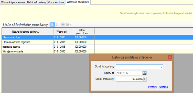Click the date cell in podstawa bazowa row
Image resolution: width=193 pixels, height=93 pixels.
63,47
